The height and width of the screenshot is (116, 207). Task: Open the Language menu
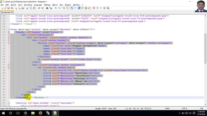coord(38,5)
